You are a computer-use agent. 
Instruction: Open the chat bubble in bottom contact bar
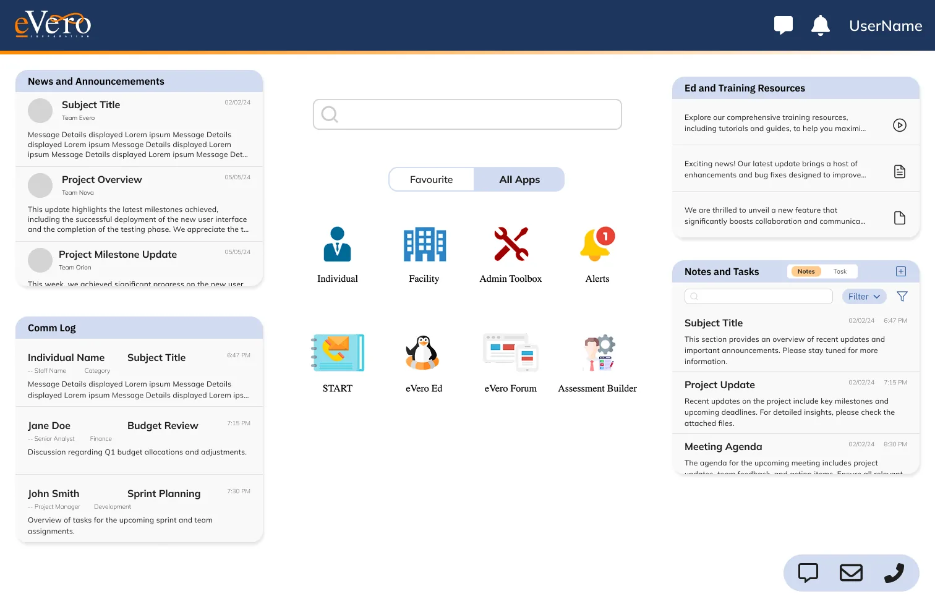(808, 573)
